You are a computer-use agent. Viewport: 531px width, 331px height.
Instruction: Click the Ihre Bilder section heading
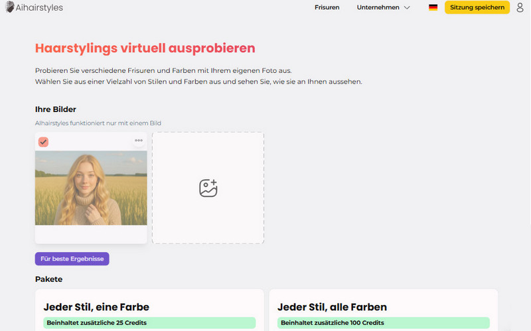(x=56, y=109)
